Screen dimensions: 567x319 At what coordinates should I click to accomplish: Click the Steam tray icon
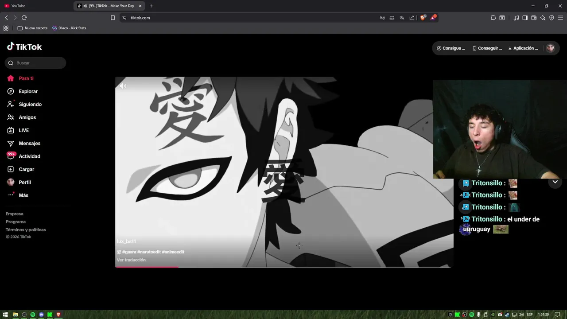pos(507,315)
